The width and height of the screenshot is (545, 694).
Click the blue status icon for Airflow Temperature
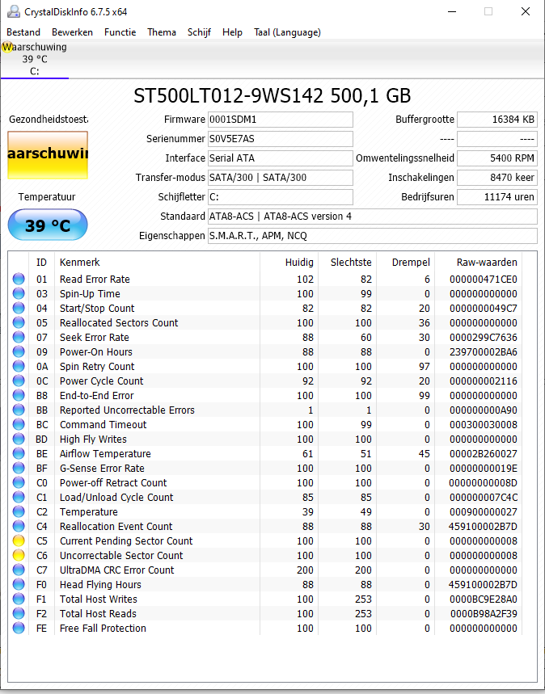pos(19,454)
